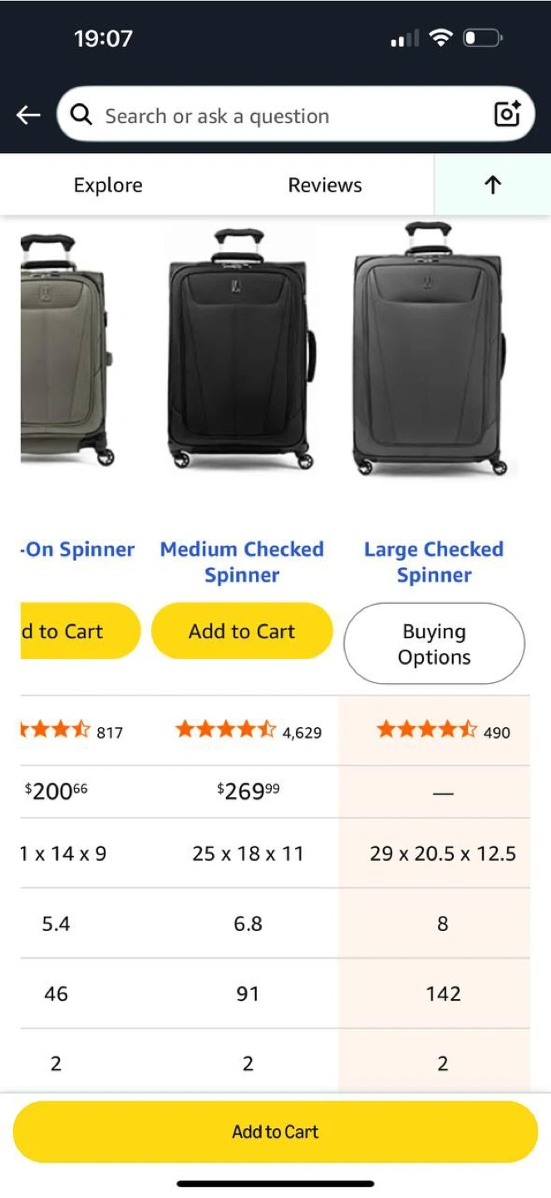Tap the scroll-to-top arrow icon

pyautogui.click(x=493, y=185)
